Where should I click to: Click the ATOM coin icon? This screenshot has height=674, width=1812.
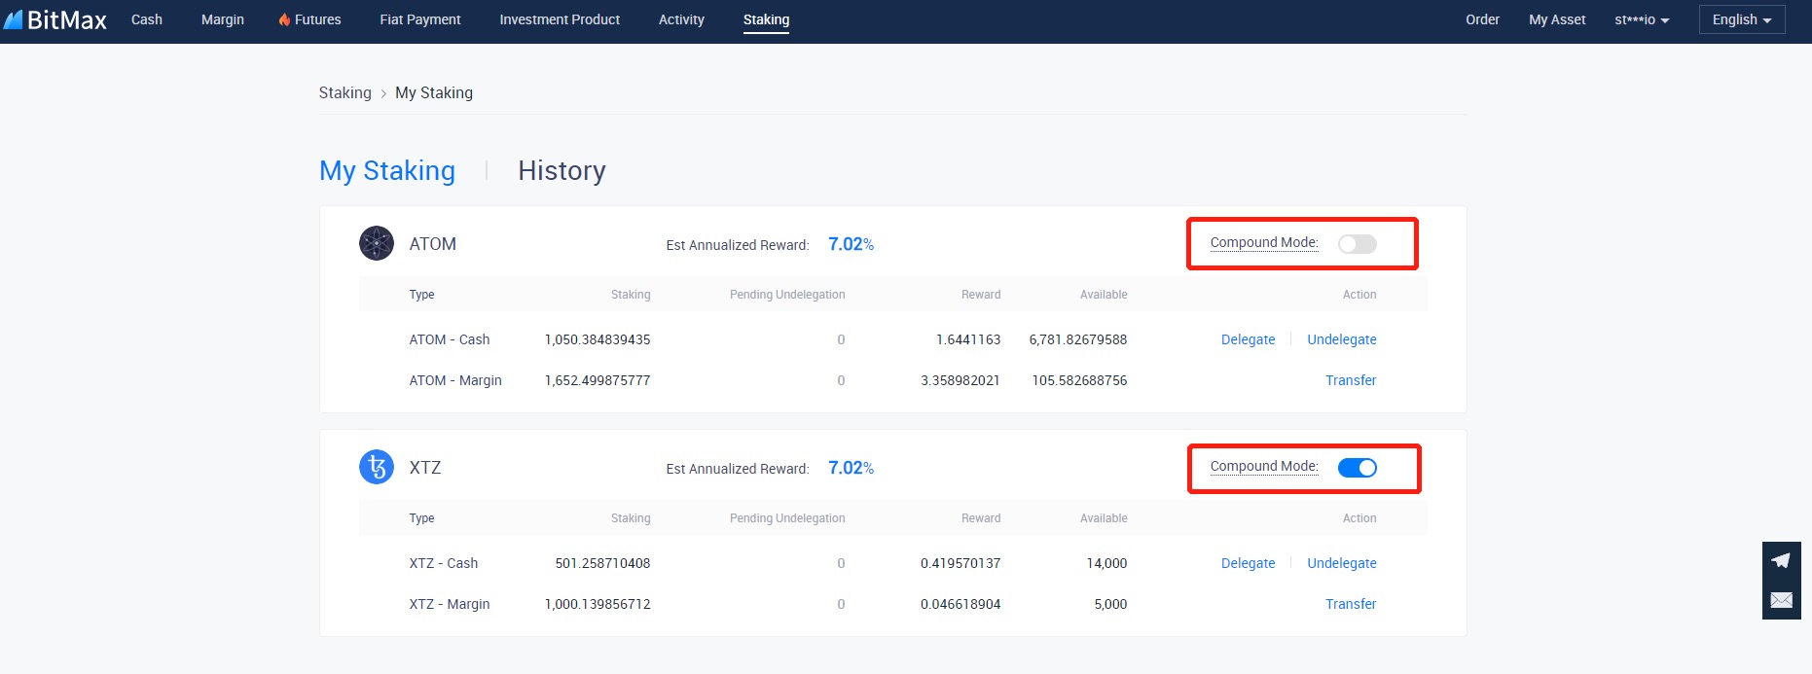coord(377,243)
